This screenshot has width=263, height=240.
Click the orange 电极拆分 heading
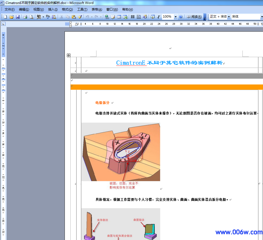pyautogui.click(x=102, y=103)
